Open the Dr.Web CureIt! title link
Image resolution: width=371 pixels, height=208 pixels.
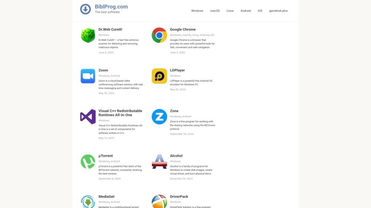pyautogui.click(x=110, y=30)
